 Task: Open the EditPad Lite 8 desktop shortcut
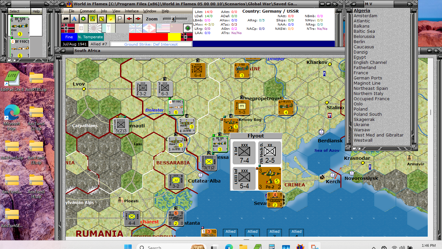[x=12, y=81]
